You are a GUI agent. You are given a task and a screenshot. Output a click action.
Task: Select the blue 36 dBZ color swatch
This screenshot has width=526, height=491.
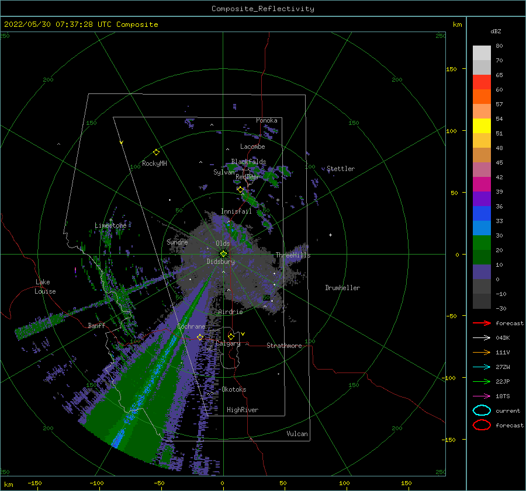482,213
